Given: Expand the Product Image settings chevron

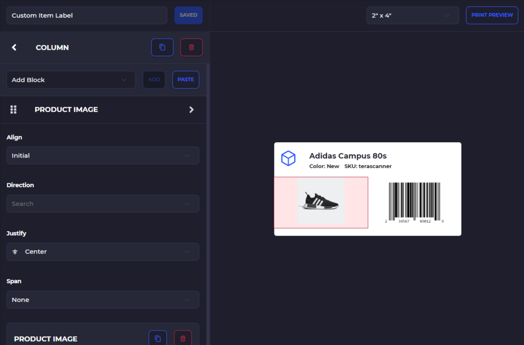Looking at the screenshot, I should click(x=191, y=109).
